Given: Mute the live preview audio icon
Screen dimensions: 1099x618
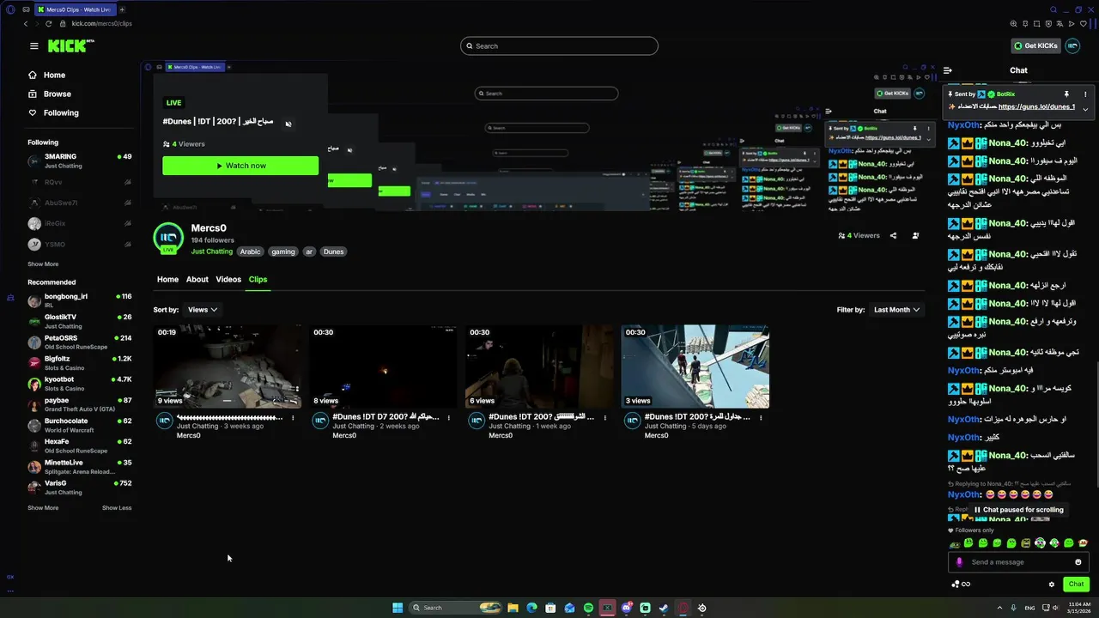Looking at the screenshot, I should pos(288,124).
